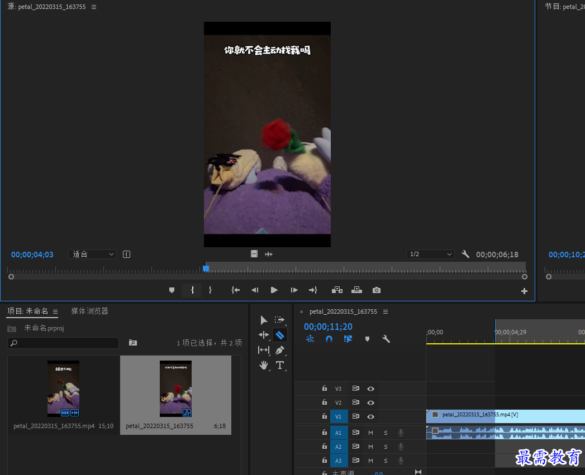Open the timeline sequence panel menu

386,311
